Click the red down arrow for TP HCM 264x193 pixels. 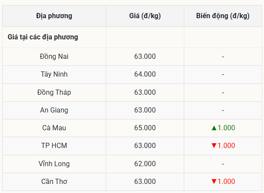click(x=214, y=146)
